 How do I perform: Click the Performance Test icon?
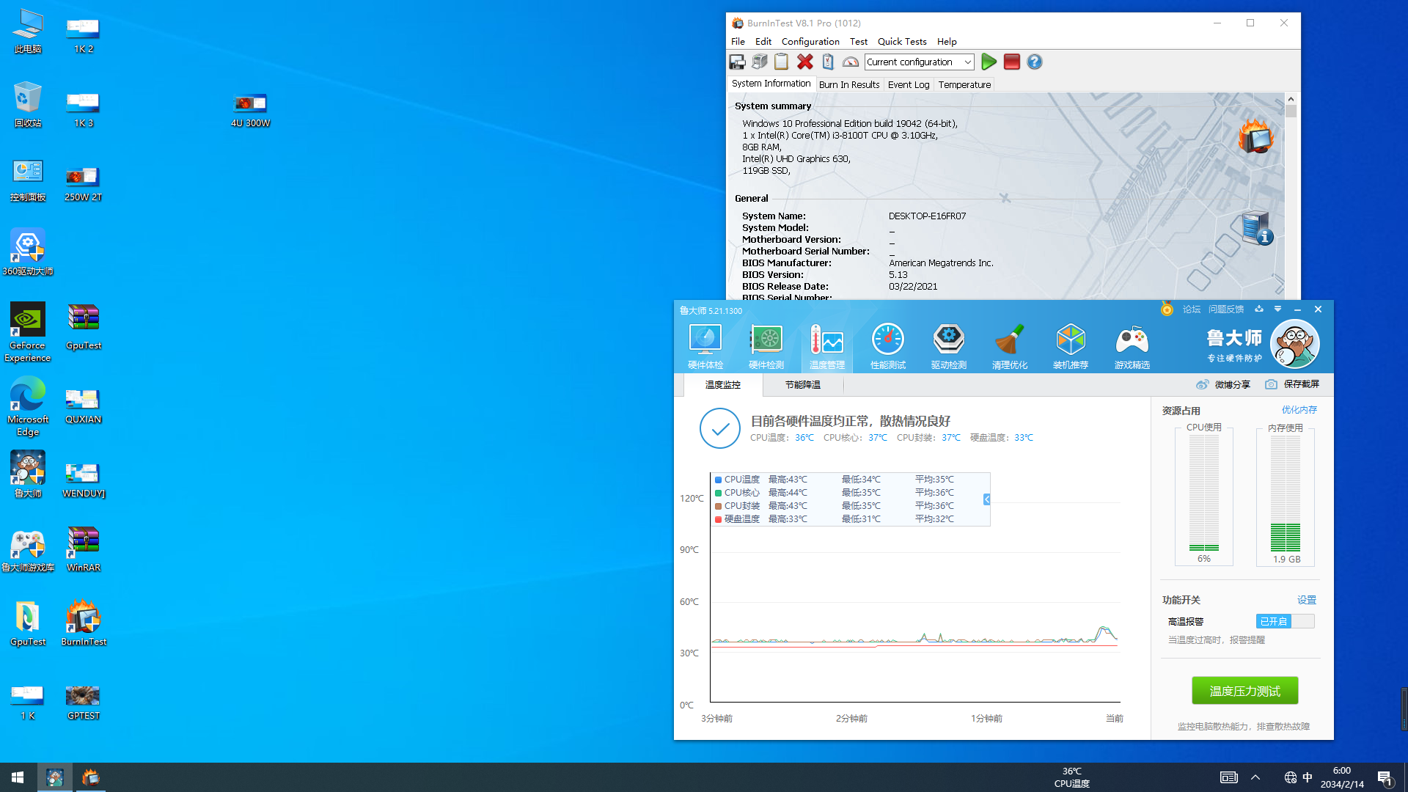[x=888, y=345]
